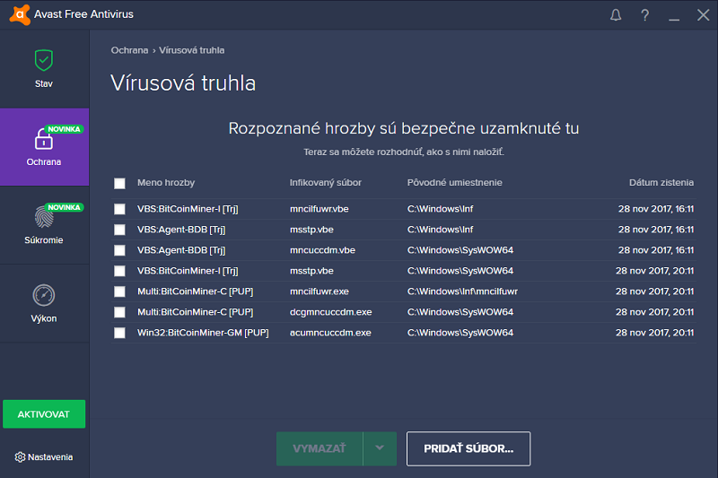Check the mncilfuwr.vbe threat row checkbox
718x478 pixels.
coord(119,209)
